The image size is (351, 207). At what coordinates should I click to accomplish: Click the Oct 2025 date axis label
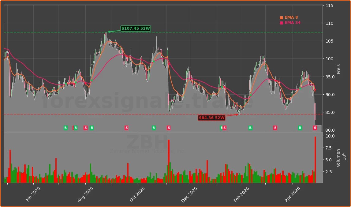137,194
